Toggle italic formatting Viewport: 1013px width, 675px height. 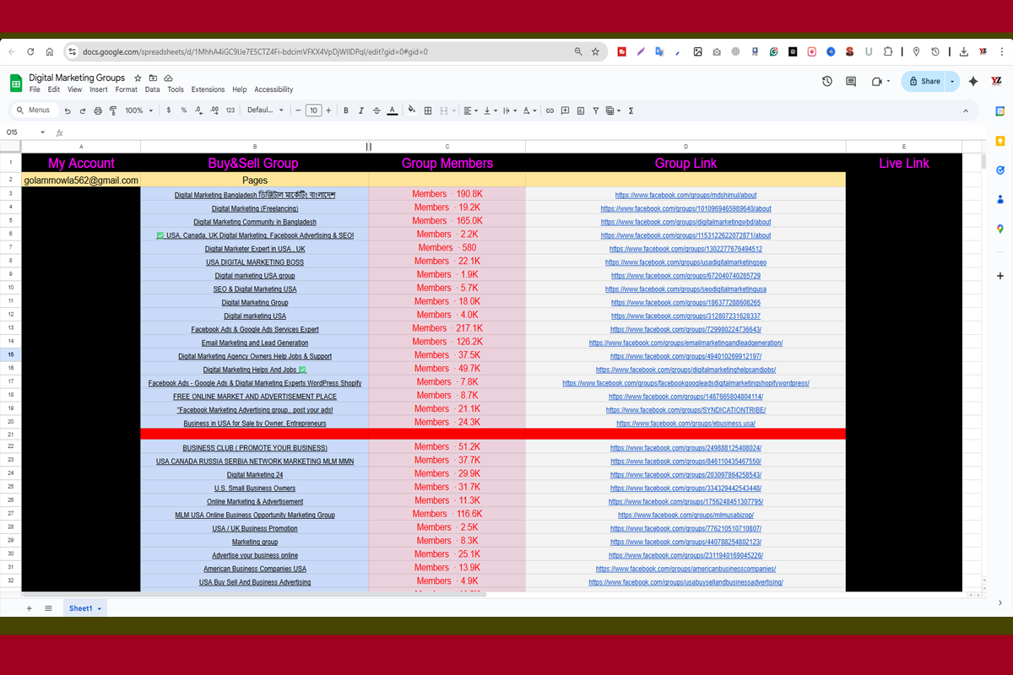(x=361, y=111)
